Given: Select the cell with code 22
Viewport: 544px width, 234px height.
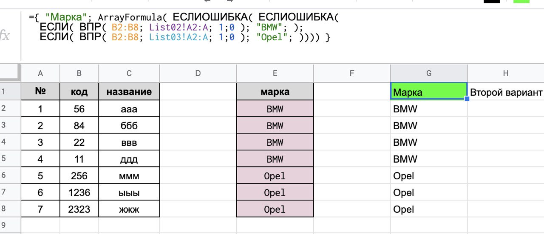Looking at the screenshot, I should coord(79,142).
